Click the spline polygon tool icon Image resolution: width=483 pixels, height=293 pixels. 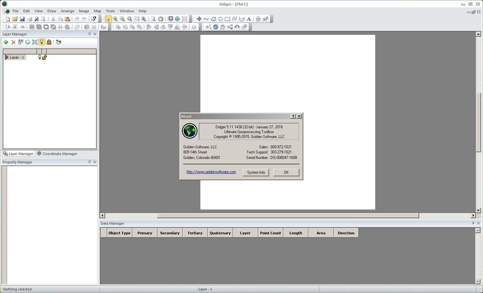[x=242, y=19]
